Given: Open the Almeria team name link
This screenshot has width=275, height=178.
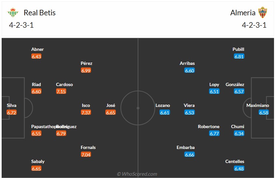Looking at the screenshot, I should click(243, 13).
